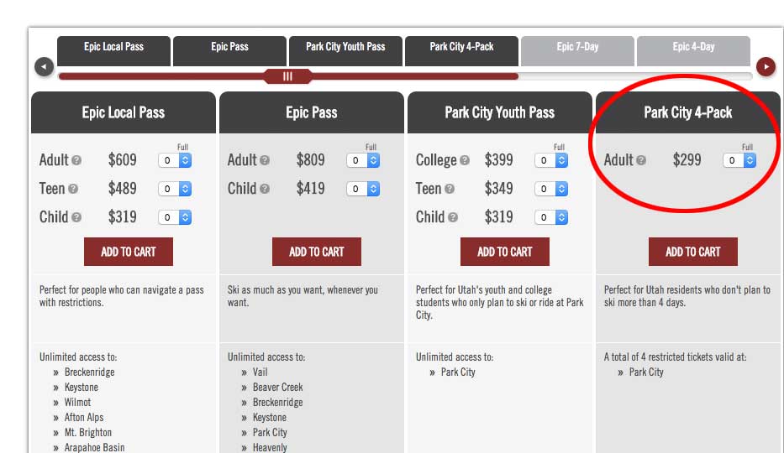
Task: Show help icon for Park City 4-Pack Adult
Action: pos(641,160)
